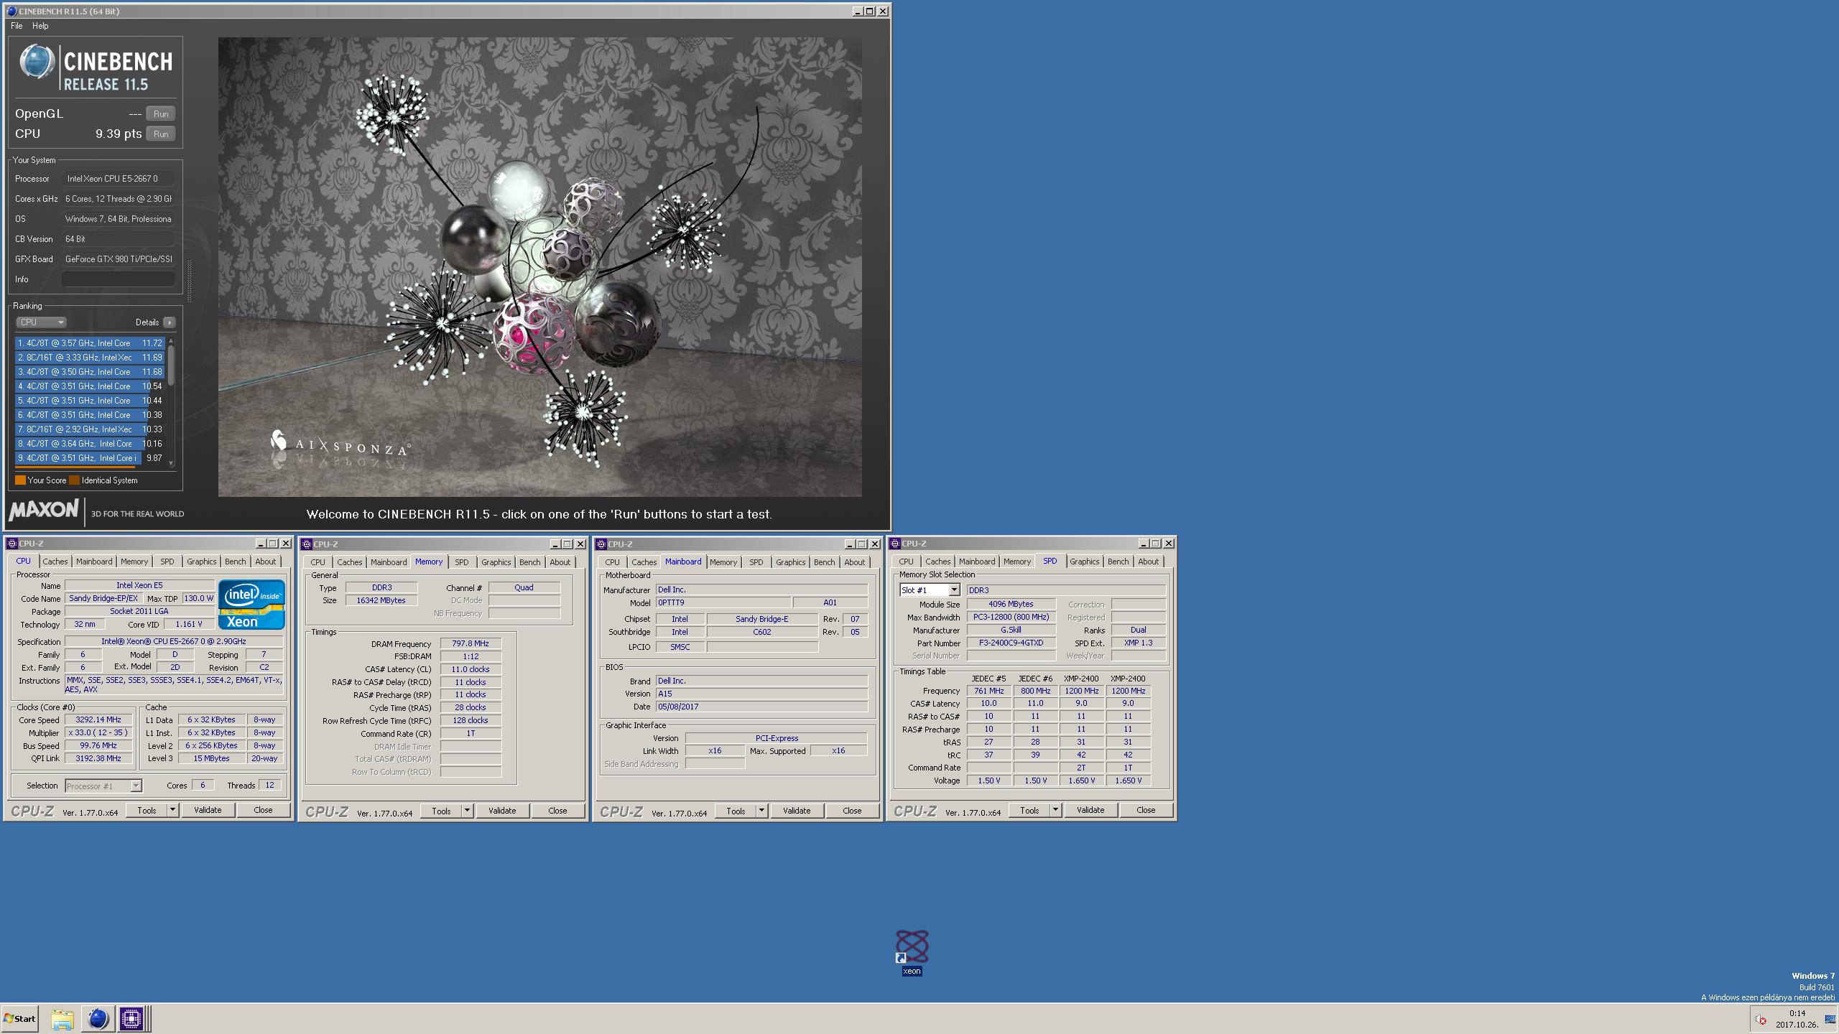1839x1034 pixels.
Task: Open the Slot #1 memory slot dropdown
Action: tap(930, 590)
